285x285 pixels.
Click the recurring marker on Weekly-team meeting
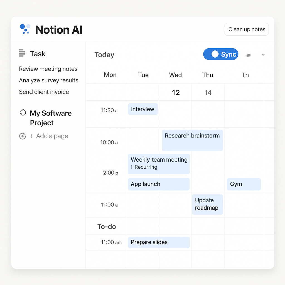[132, 167]
